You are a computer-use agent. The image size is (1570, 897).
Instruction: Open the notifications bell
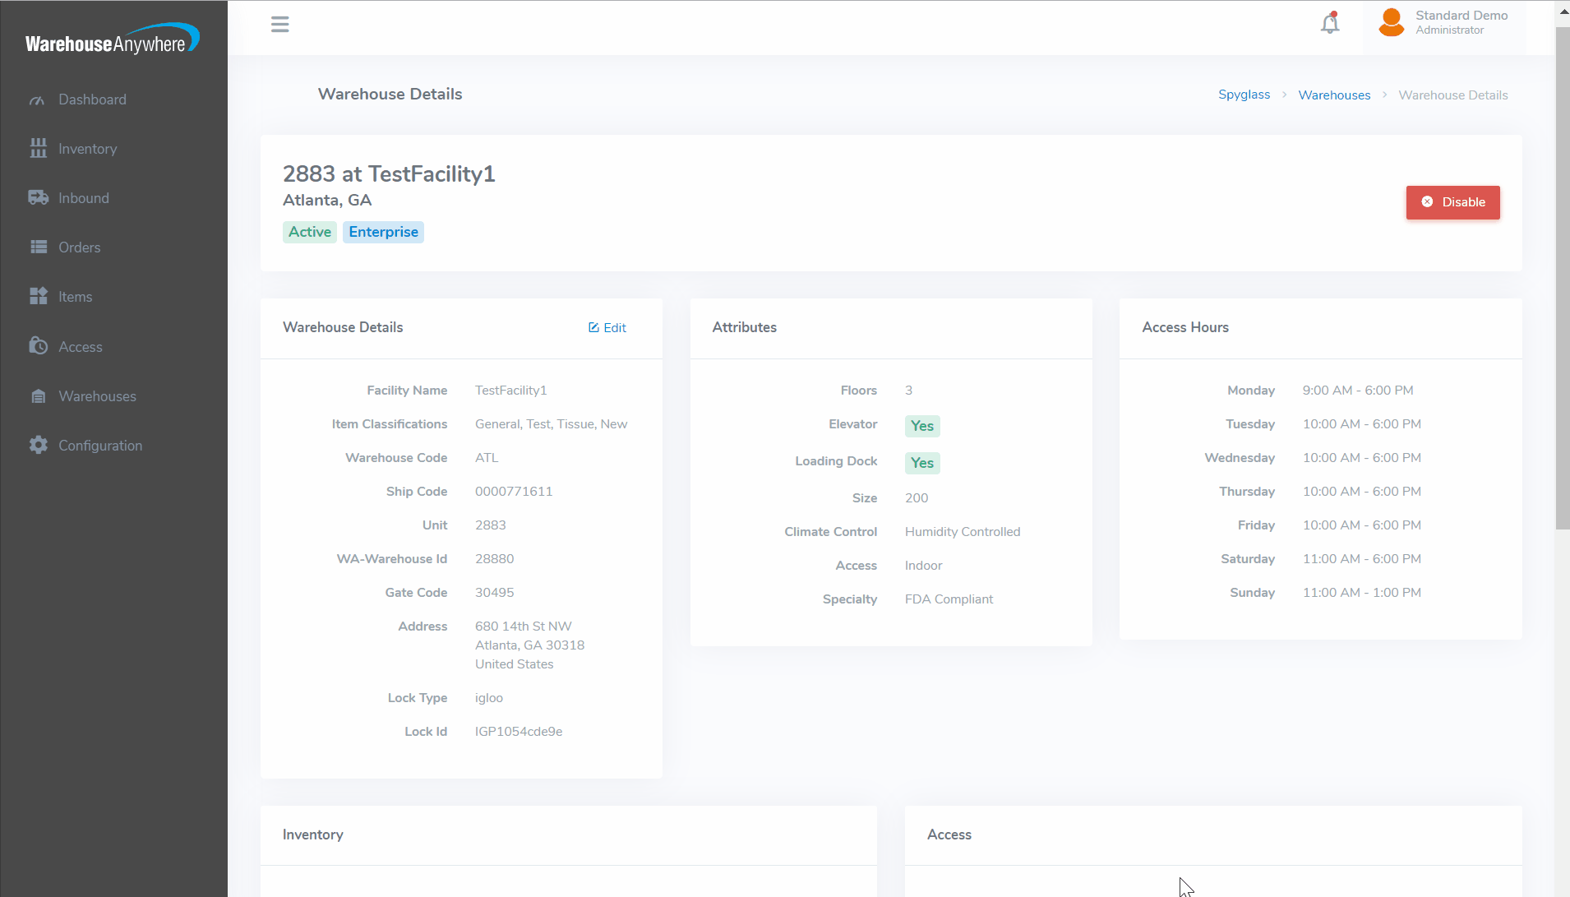pyautogui.click(x=1329, y=24)
